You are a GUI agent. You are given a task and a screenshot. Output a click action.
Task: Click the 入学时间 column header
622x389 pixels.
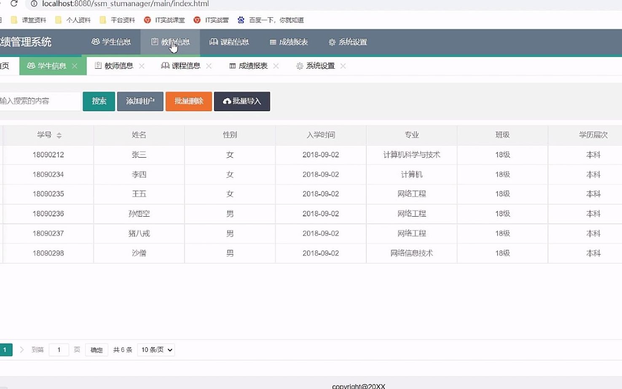[x=321, y=135]
